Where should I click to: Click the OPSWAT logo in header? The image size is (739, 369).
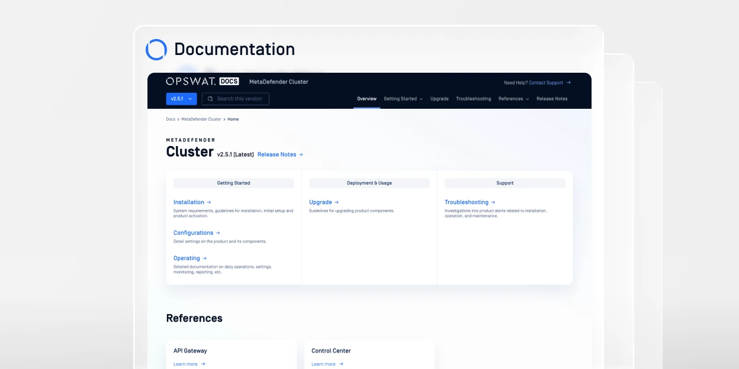[x=191, y=82]
